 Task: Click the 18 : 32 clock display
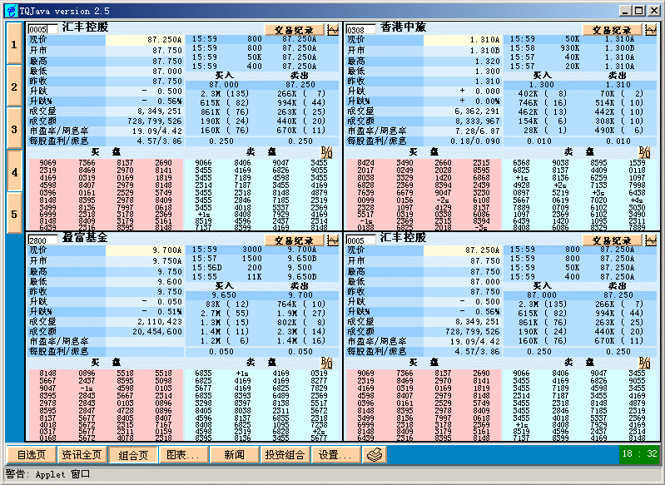(x=638, y=454)
